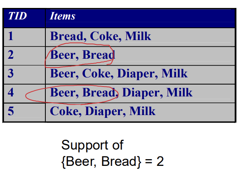Click the TID column header

coord(18,16)
